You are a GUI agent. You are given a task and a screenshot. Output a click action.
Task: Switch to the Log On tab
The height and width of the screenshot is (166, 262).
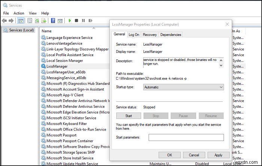[134, 35]
